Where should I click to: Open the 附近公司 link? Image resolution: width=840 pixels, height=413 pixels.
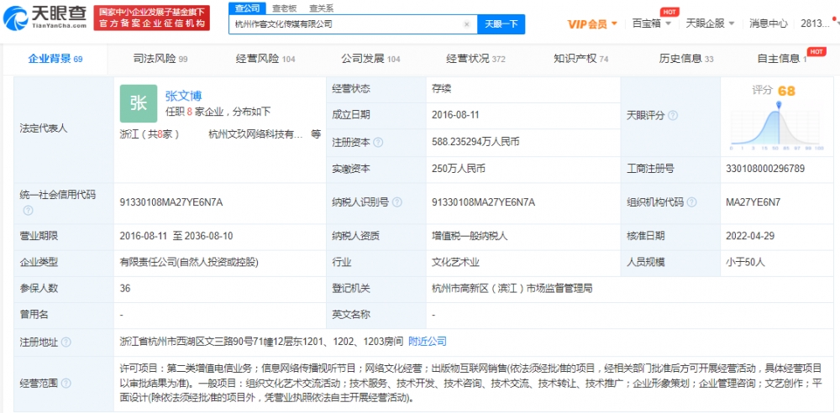tap(427, 342)
